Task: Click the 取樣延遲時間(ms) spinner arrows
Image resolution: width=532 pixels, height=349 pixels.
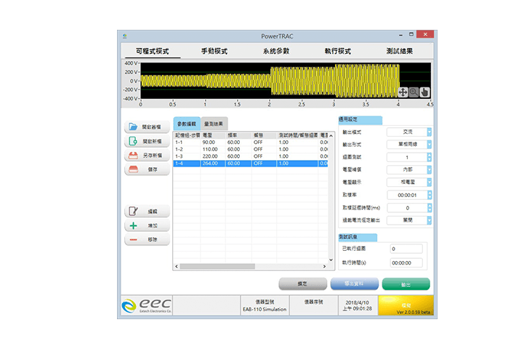Action: [430, 208]
